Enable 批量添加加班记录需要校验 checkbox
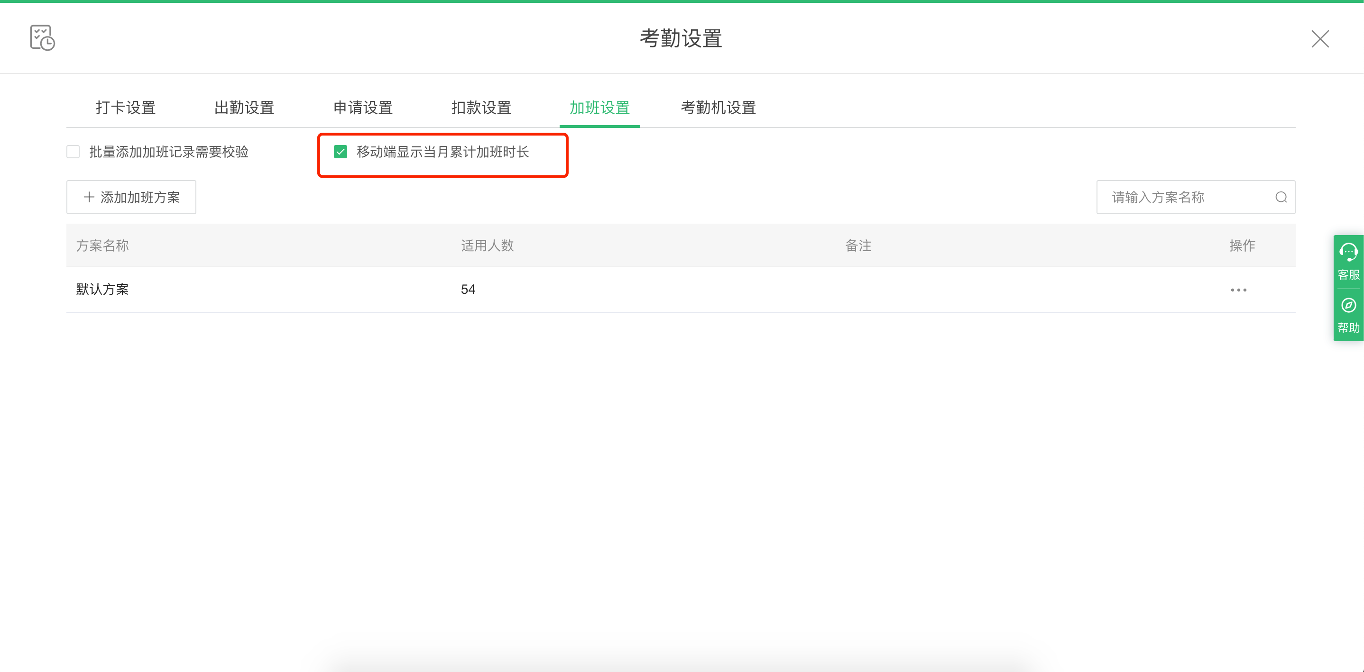Image resolution: width=1364 pixels, height=672 pixels. (x=73, y=152)
